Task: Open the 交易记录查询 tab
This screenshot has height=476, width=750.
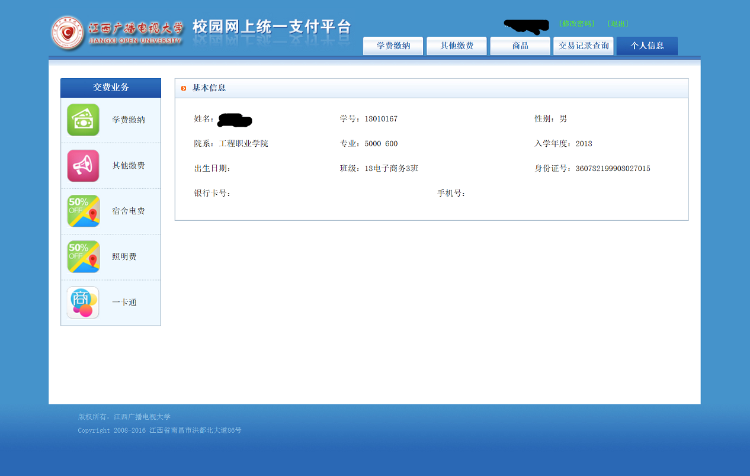Action: [584, 46]
